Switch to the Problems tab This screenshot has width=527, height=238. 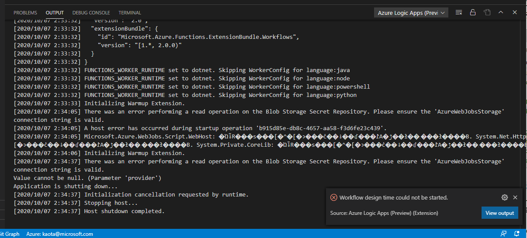pyautogui.click(x=25, y=13)
